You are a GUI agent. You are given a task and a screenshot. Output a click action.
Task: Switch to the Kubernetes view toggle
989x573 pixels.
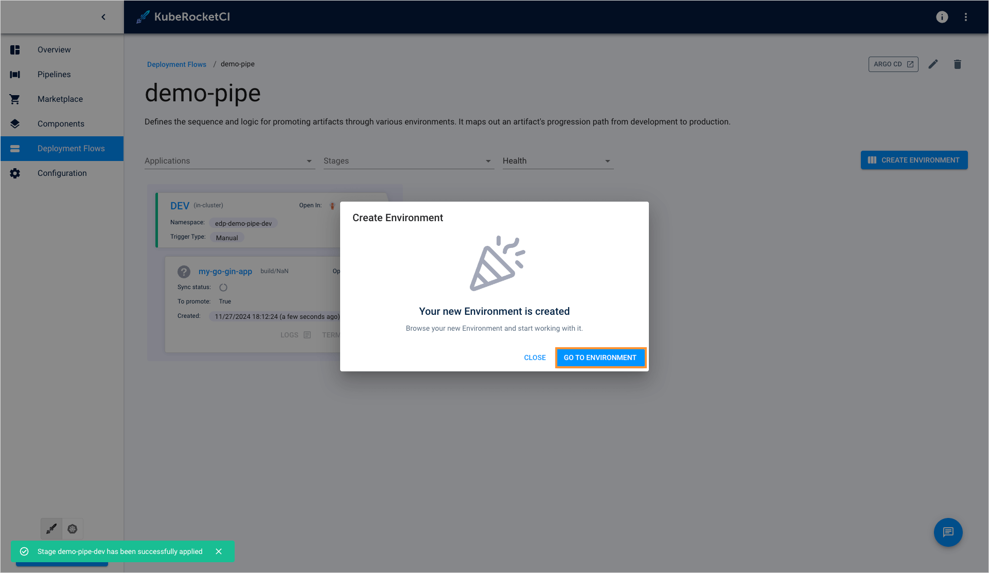73,529
